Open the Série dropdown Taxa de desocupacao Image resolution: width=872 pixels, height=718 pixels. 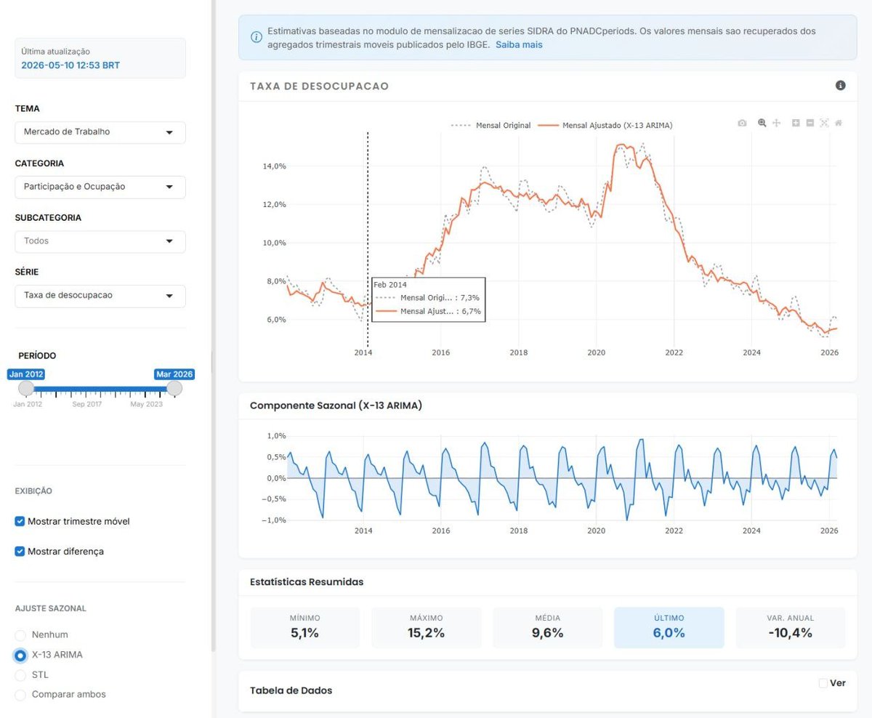click(x=100, y=296)
